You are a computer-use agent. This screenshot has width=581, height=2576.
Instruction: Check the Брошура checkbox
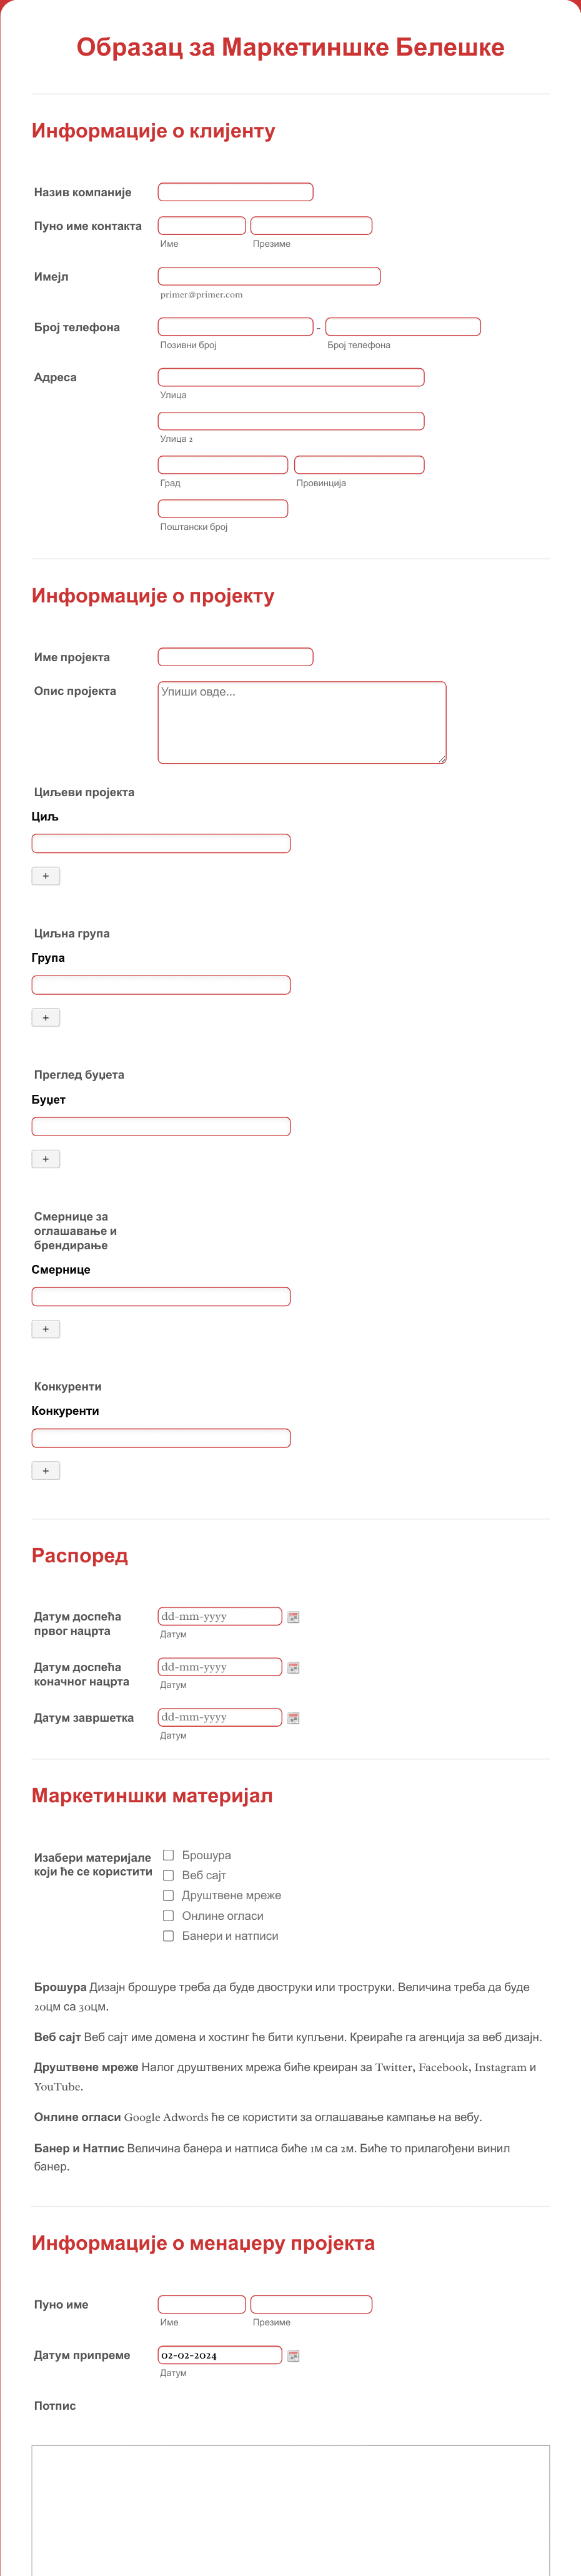(168, 1855)
